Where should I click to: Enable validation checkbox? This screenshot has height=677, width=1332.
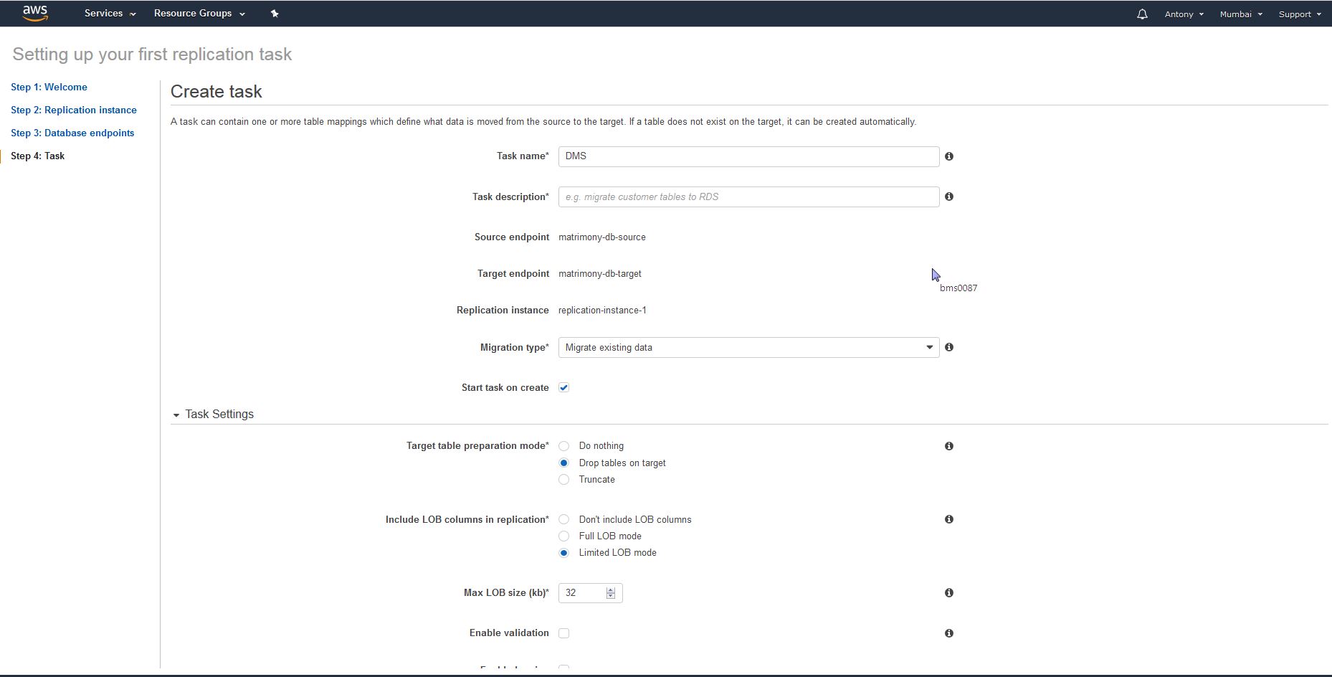[x=564, y=633]
